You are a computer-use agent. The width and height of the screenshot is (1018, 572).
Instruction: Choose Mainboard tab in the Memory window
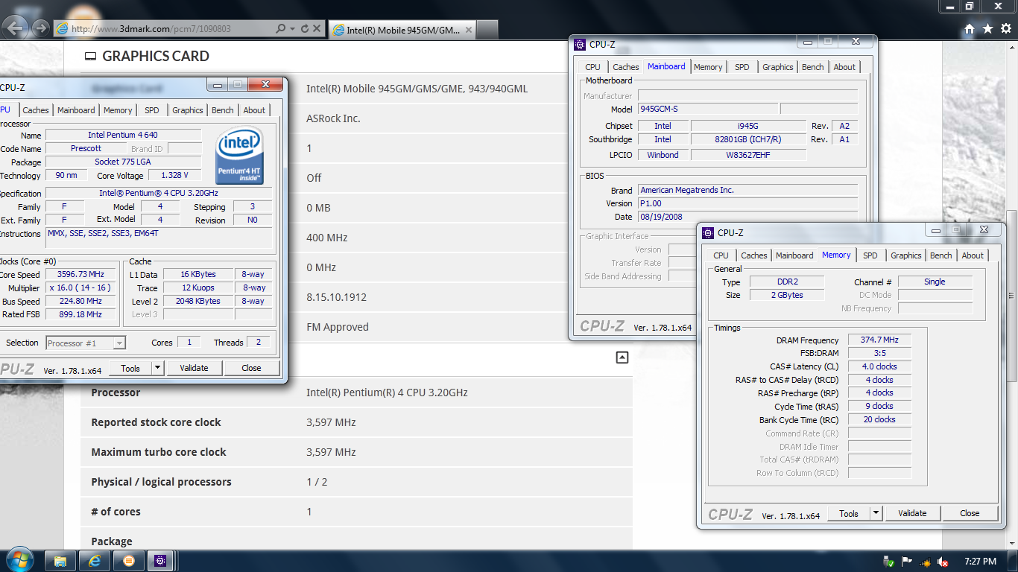pos(794,255)
